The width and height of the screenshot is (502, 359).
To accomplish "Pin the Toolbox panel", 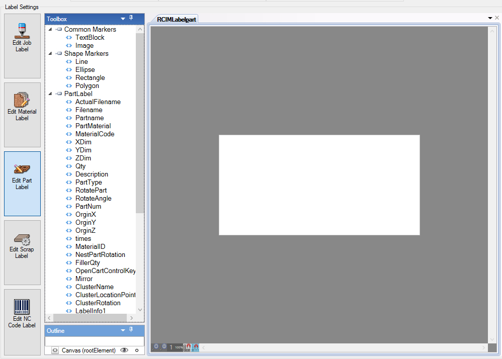I will [131, 18].
